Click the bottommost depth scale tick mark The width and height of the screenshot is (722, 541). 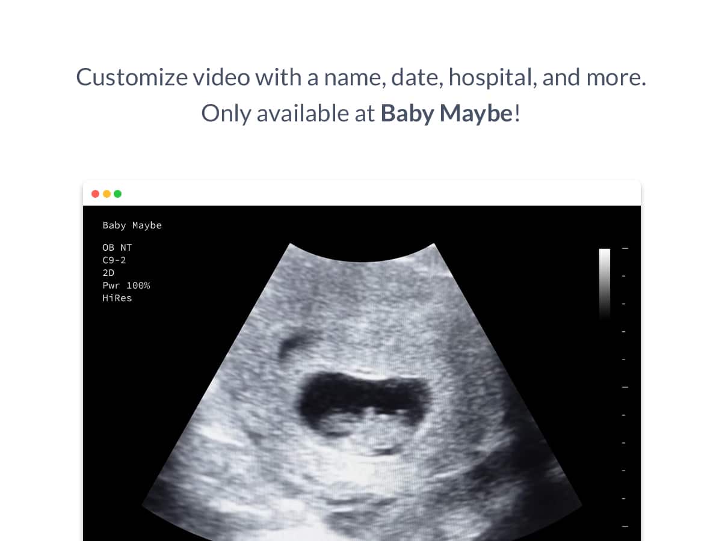tap(625, 527)
